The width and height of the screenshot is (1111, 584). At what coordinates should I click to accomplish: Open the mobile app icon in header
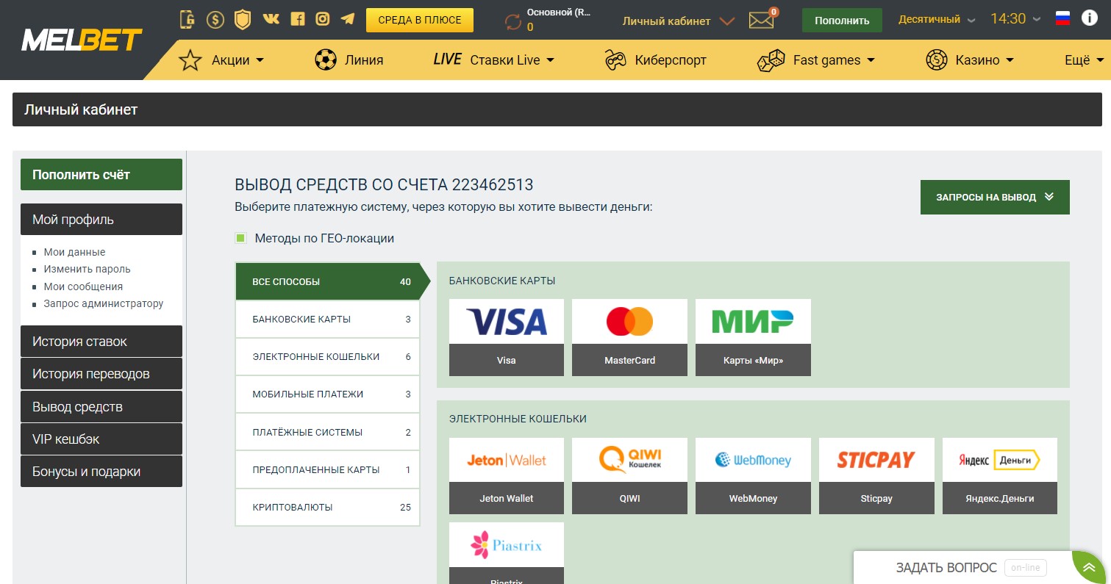(188, 19)
